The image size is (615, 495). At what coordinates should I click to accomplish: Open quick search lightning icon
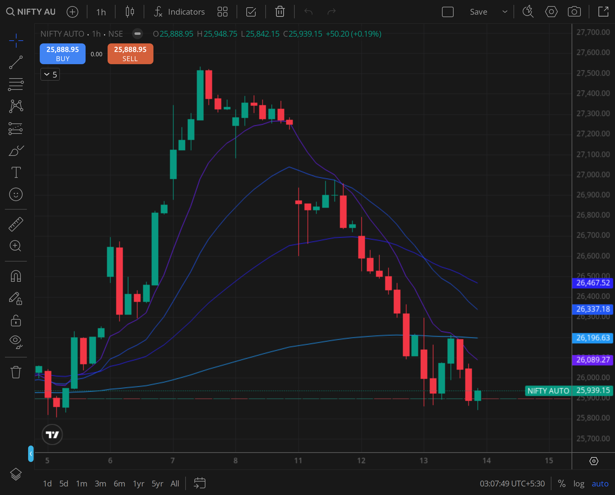click(528, 12)
